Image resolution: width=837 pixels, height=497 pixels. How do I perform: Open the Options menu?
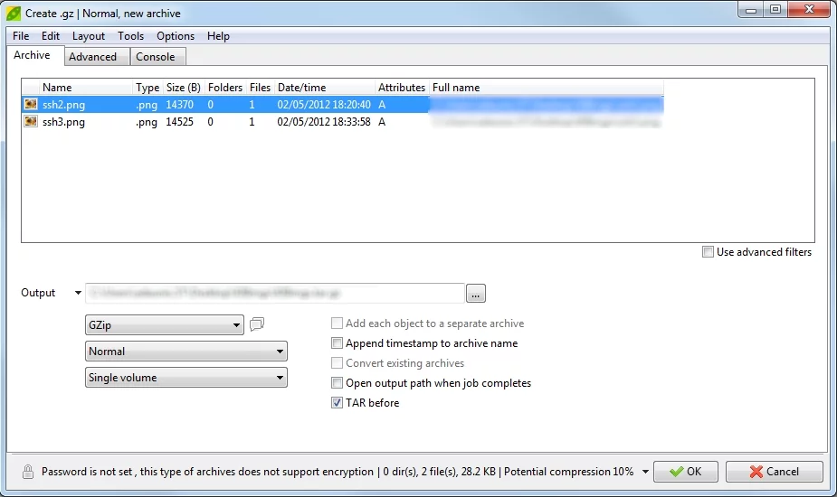(175, 36)
